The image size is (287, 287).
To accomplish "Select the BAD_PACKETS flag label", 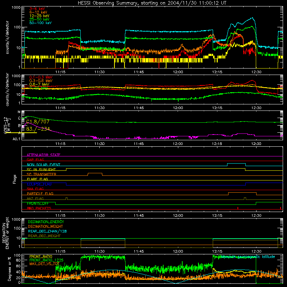I will click(x=39, y=208).
